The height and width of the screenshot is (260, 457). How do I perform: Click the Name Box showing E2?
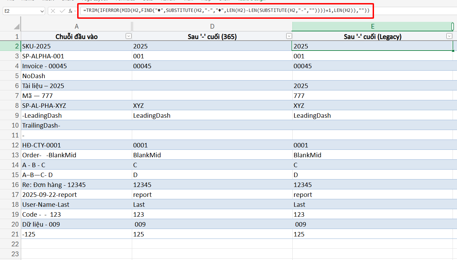pos(20,11)
